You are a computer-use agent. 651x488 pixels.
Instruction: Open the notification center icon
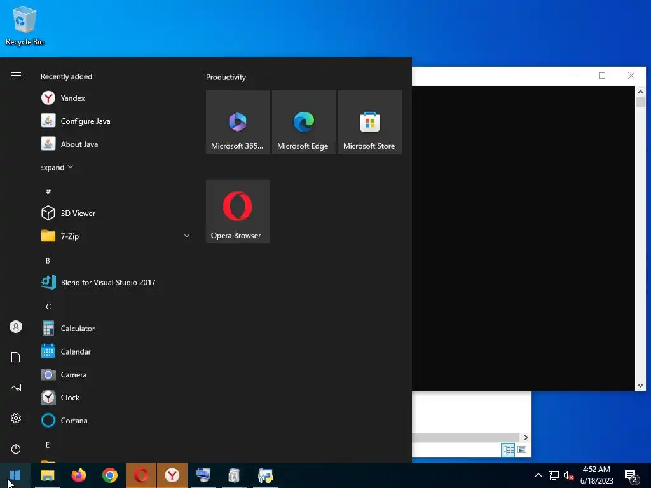(631, 475)
